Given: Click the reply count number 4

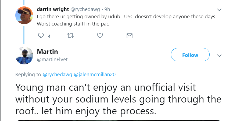Looking at the screenshot, I should 49,36.
